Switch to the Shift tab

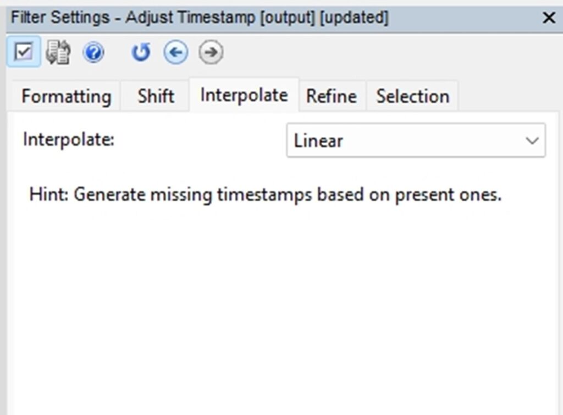tap(156, 96)
